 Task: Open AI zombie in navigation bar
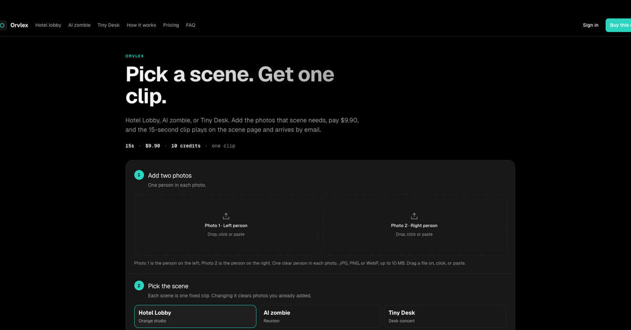(x=79, y=25)
